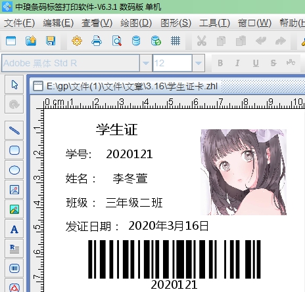Open the 绘图(D) menu
This screenshot has height=292, width=305.
(136, 23)
